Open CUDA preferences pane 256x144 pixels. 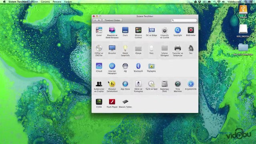click(99, 102)
